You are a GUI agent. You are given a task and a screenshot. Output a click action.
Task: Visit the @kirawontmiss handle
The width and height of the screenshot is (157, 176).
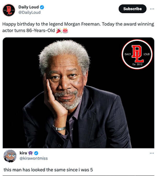(x=33, y=158)
